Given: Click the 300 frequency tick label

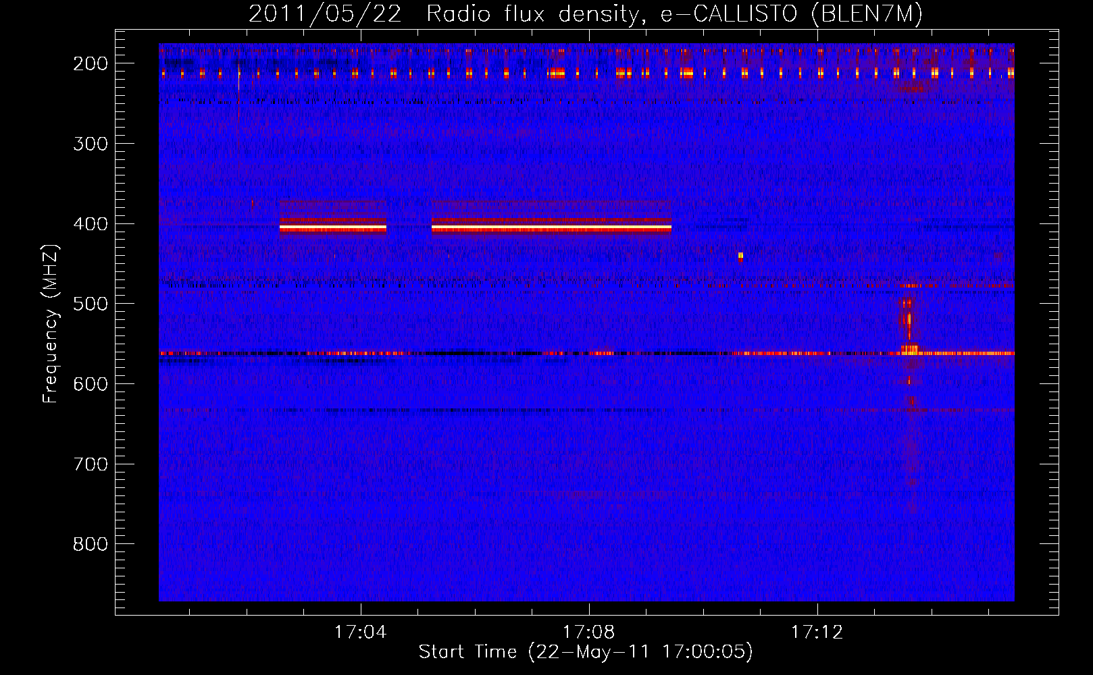Looking at the screenshot, I should click(91, 144).
